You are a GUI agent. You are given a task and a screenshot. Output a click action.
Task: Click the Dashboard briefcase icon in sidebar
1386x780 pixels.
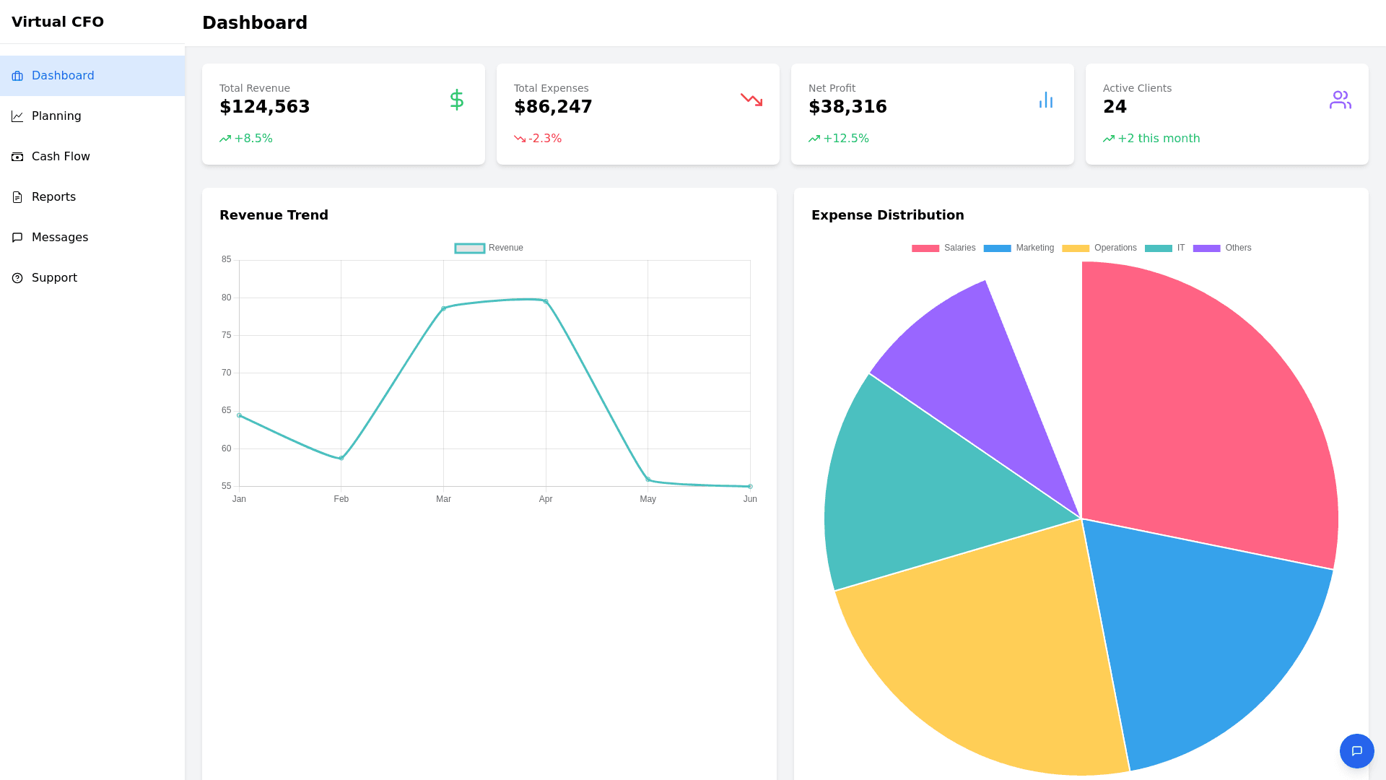click(17, 76)
